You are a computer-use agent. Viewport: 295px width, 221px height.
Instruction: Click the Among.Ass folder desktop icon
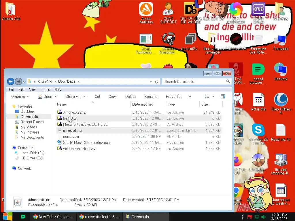(x=11, y=11)
